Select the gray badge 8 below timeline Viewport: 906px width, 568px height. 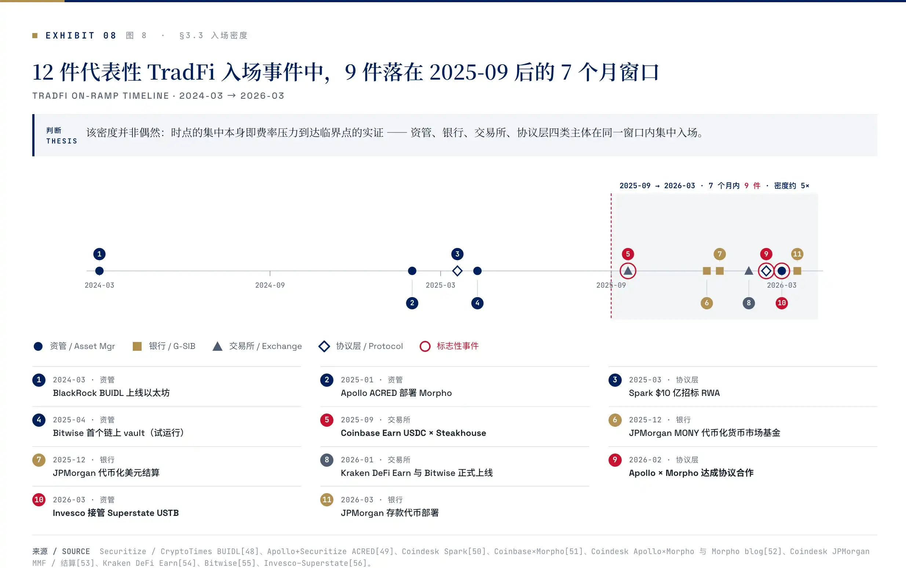click(749, 303)
